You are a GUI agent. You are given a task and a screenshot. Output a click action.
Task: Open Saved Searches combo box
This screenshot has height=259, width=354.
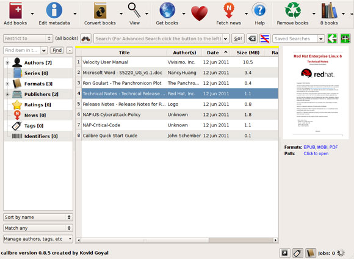tap(298, 38)
